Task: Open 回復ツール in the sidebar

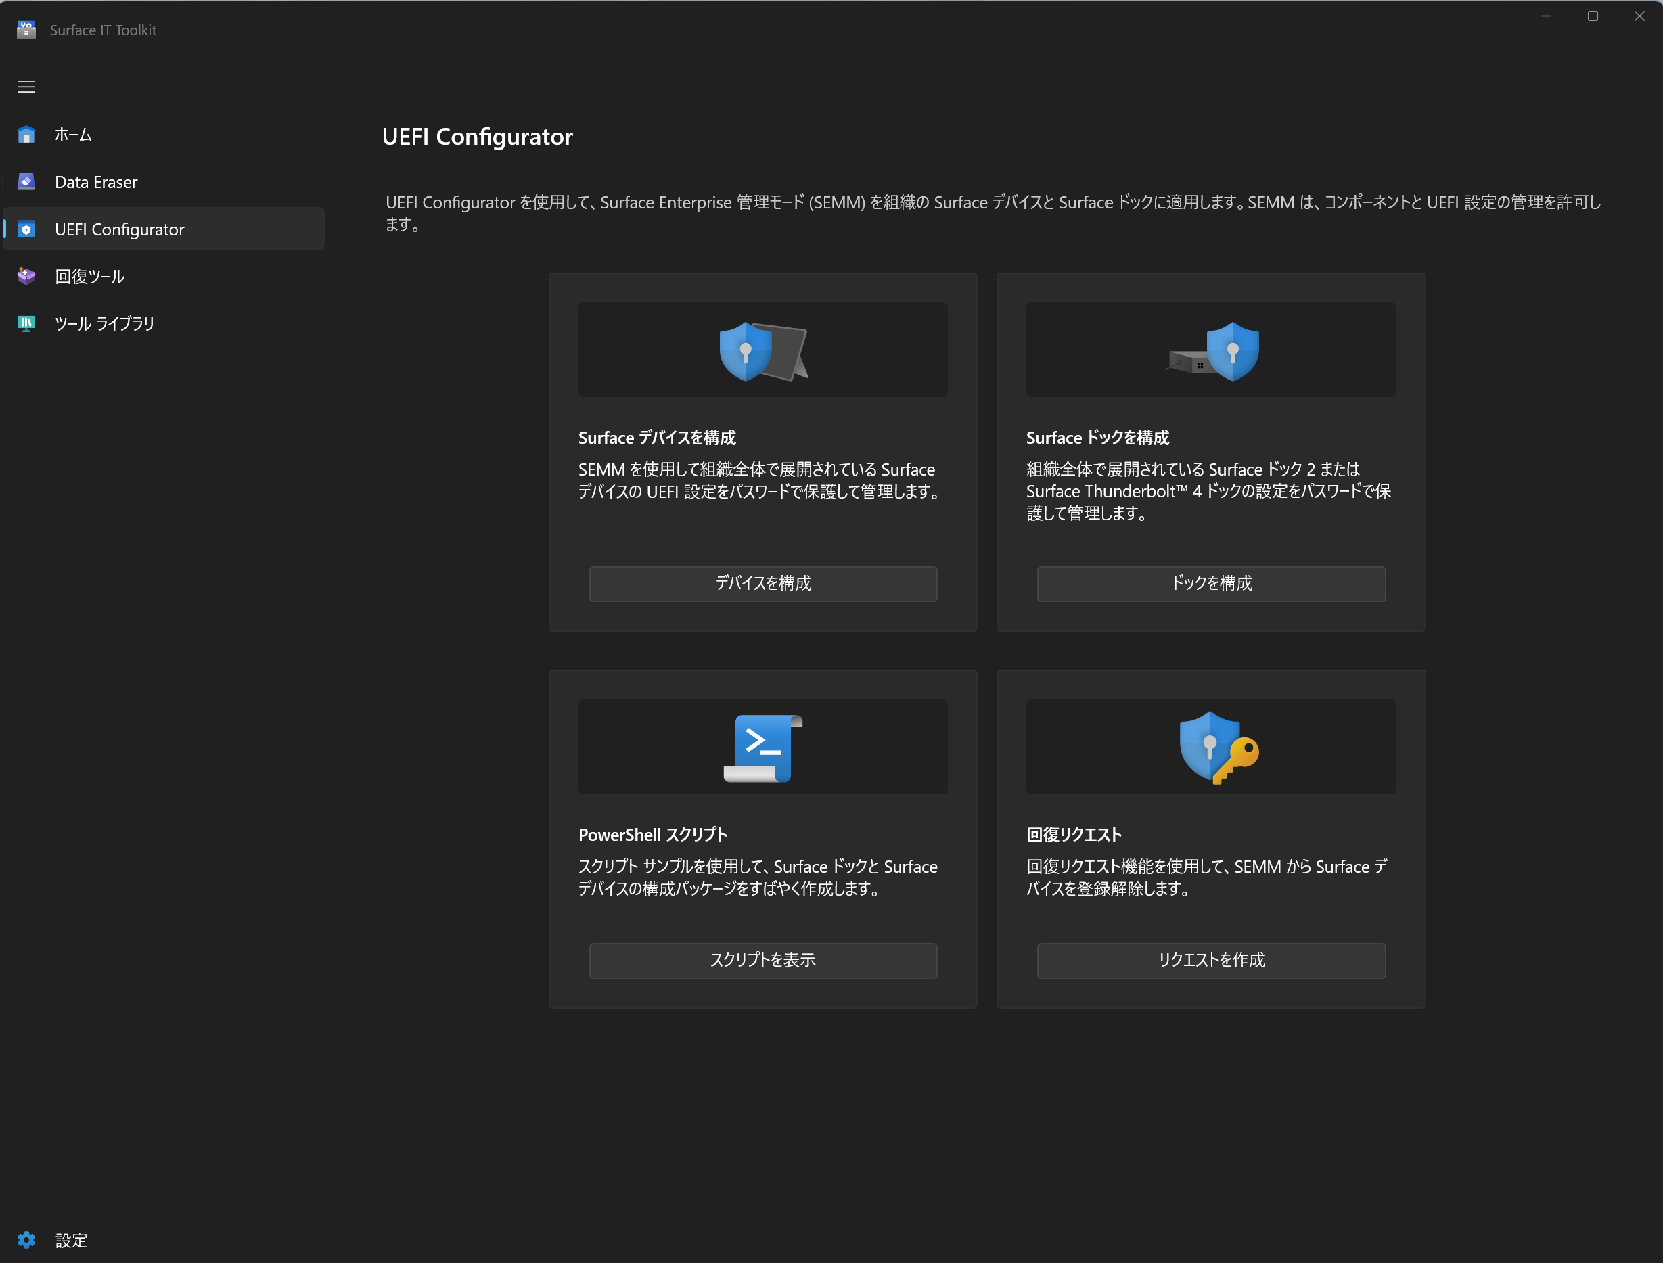Action: (x=164, y=276)
